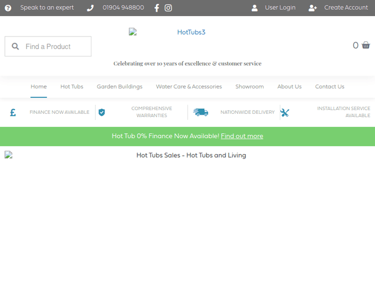
Task: Click the wrench installation service icon
Action: click(x=285, y=112)
